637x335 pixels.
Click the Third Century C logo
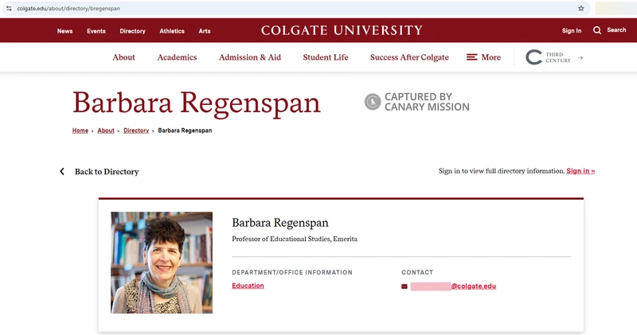pos(533,57)
